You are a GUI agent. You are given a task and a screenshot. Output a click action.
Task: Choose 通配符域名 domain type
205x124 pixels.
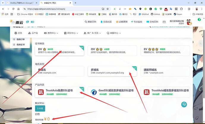click(x=165, y=71)
